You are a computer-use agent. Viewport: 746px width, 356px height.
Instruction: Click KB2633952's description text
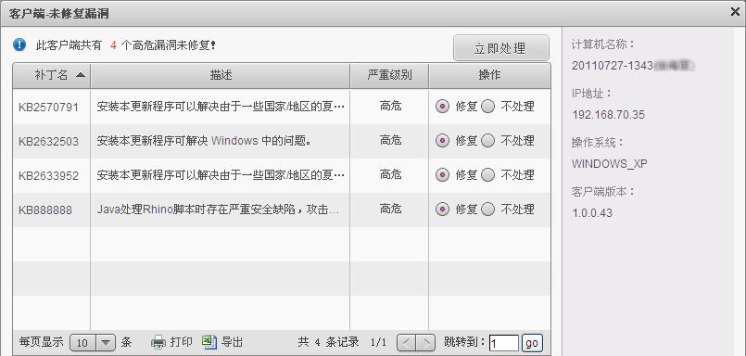click(221, 175)
